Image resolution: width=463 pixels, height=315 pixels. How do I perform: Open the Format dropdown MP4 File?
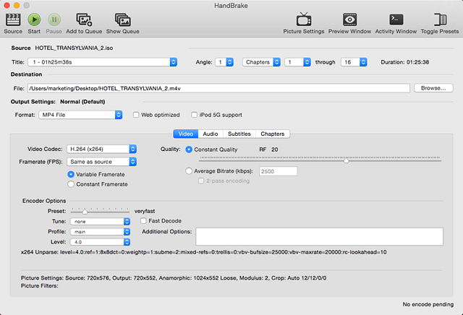(x=80, y=115)
